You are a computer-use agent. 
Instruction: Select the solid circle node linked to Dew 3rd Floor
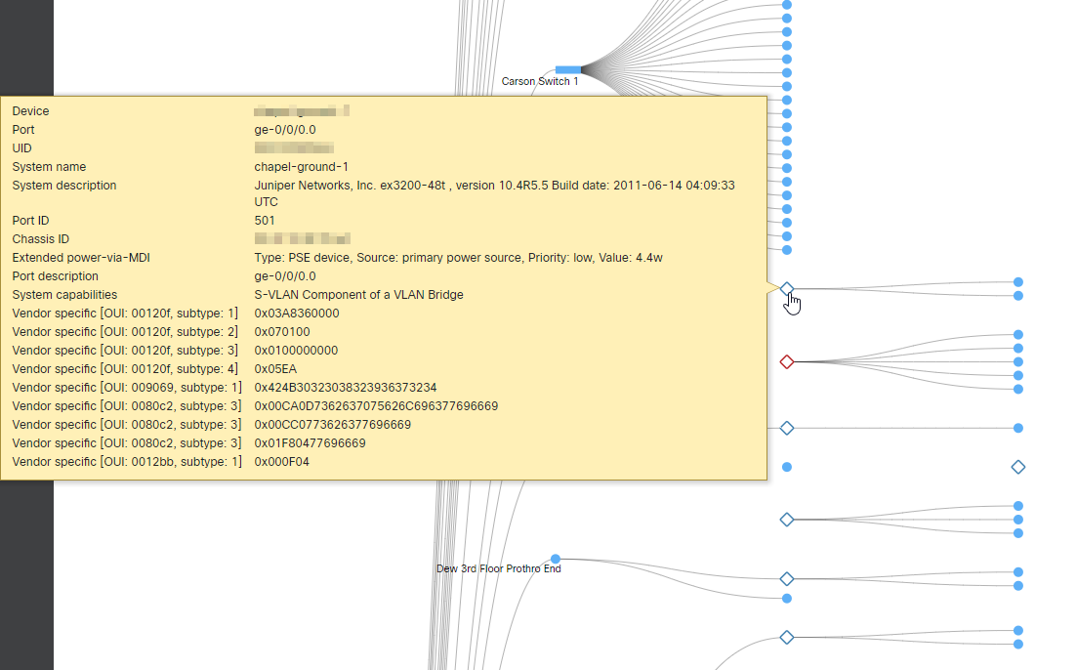point(787,598)
